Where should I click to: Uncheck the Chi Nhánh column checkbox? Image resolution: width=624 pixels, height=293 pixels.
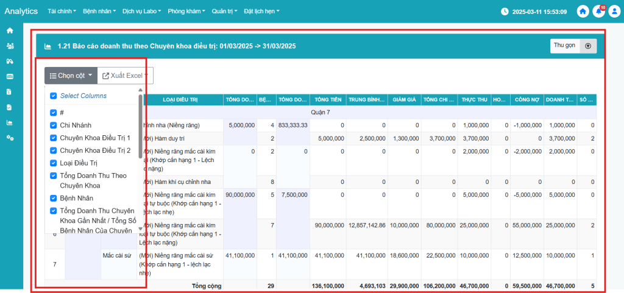(x=54, y=125)
